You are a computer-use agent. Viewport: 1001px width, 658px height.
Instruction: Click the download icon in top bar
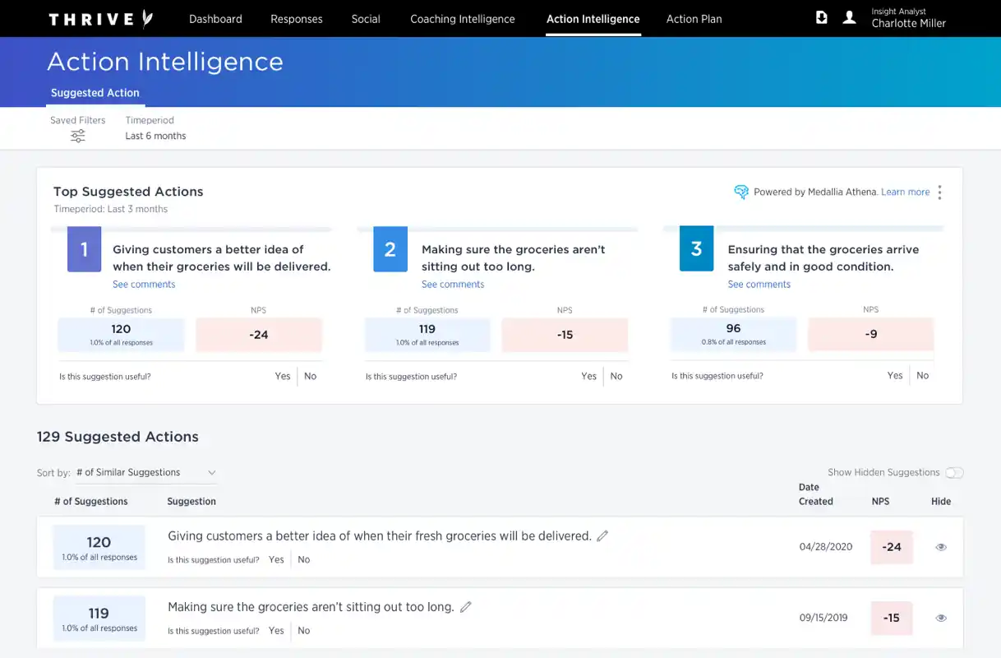(x=821, y=17)
